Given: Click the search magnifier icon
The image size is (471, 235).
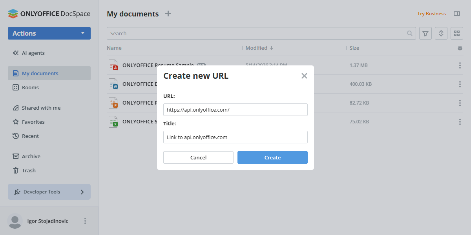Looking at the screenshot, I should click(x=410, y=33).
